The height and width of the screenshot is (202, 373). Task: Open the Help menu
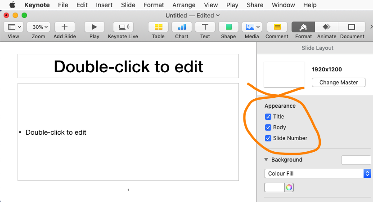pyautogui.click(x=310, y=5)
